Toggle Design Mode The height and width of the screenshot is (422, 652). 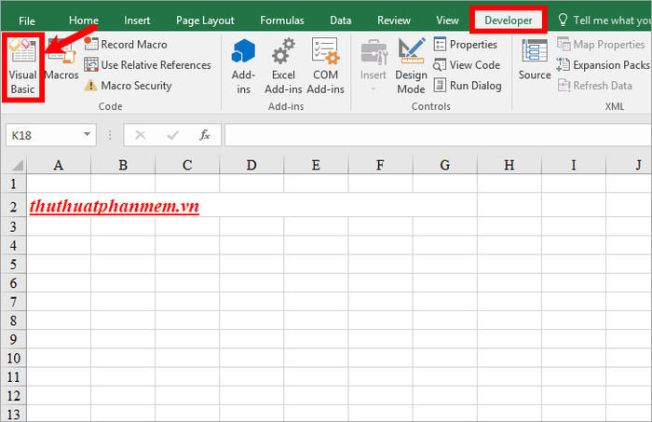tap(411, 66)
